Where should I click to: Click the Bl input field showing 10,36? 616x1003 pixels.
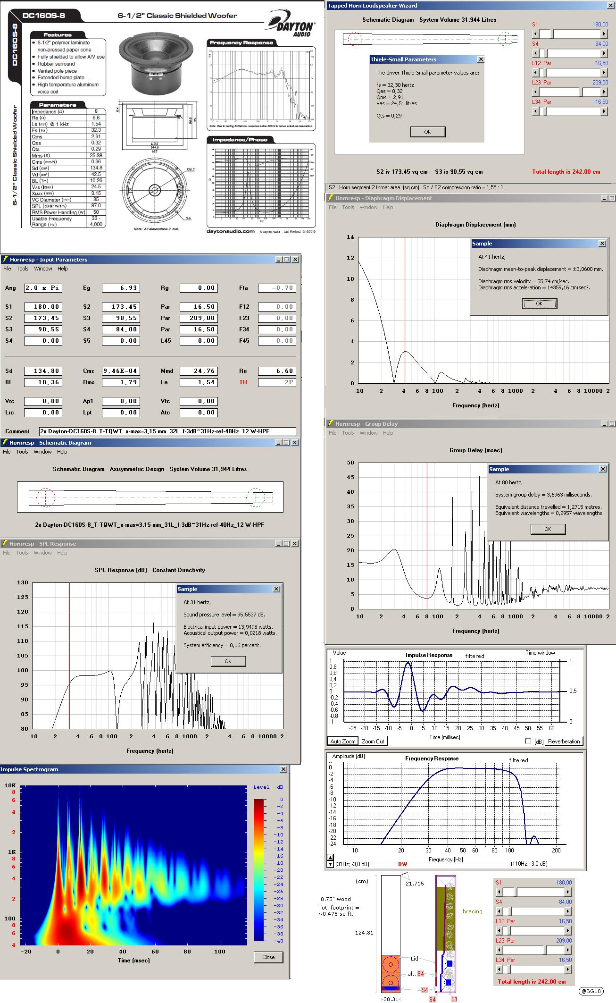tap(43, 382)
